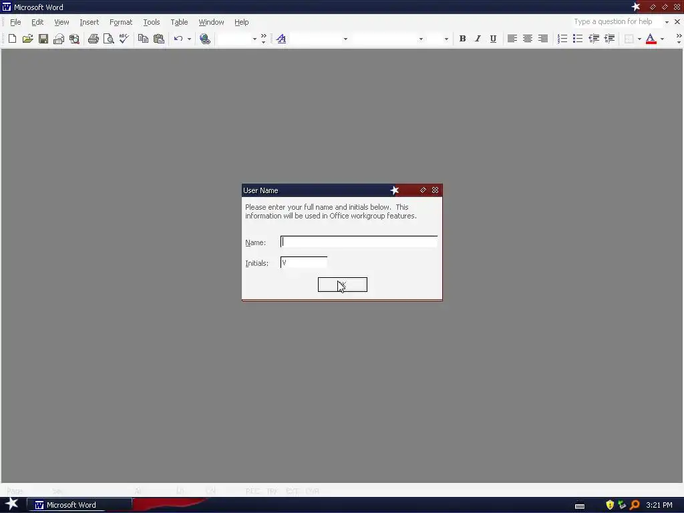Screen dimensions: 684x513
Task: Open the Insert menu
Action: pos(89,22)
